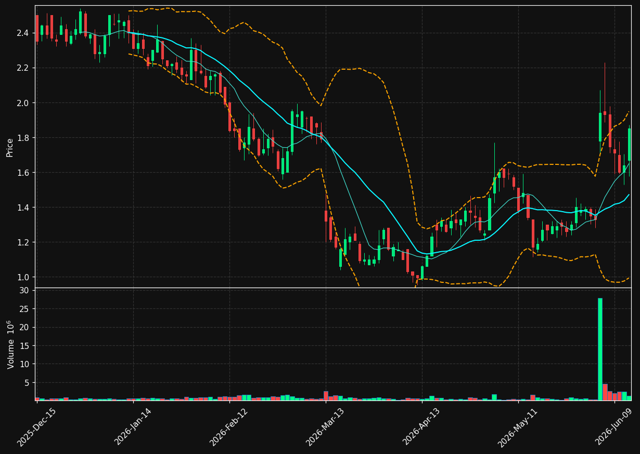This screenshot has height=454, width=640.
Task: Click the 2025-Dec-15 date label
Action: point(37,427)
